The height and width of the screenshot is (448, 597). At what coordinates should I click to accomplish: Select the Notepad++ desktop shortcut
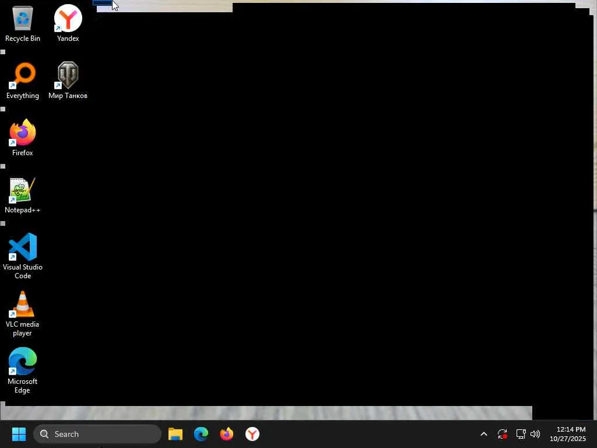pyautogui.click(x=23, y=195)
